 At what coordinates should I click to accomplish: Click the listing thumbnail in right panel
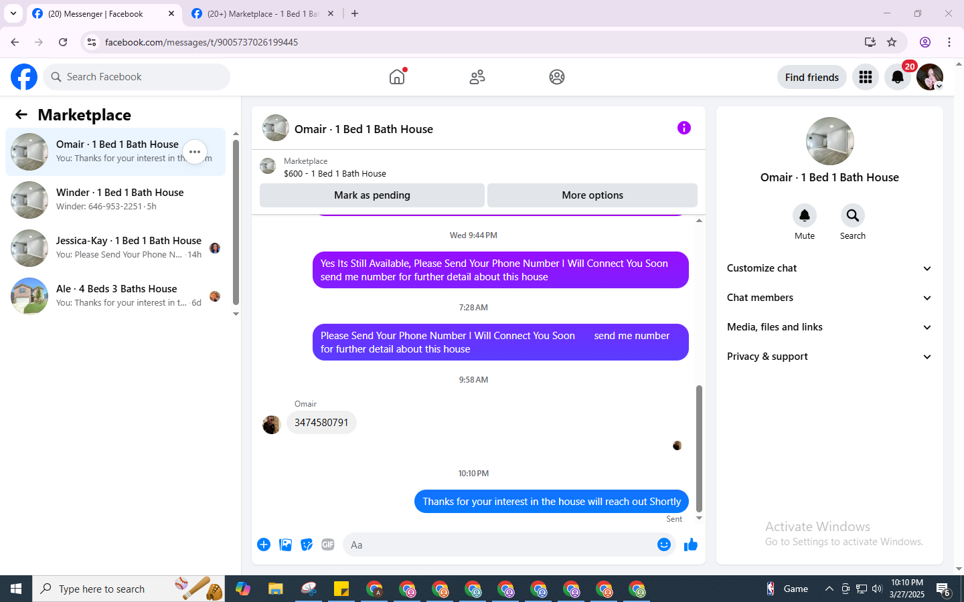[x=830, y=141]
